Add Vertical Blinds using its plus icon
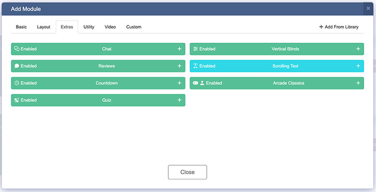 (358, 49)
